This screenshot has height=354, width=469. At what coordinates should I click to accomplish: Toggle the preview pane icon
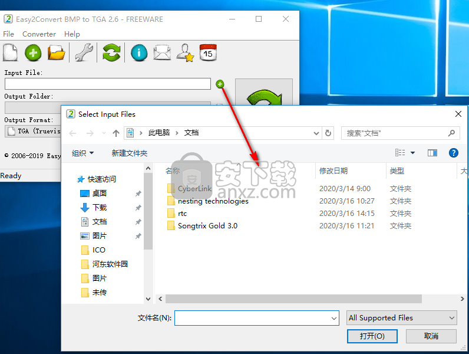(432, 153)
